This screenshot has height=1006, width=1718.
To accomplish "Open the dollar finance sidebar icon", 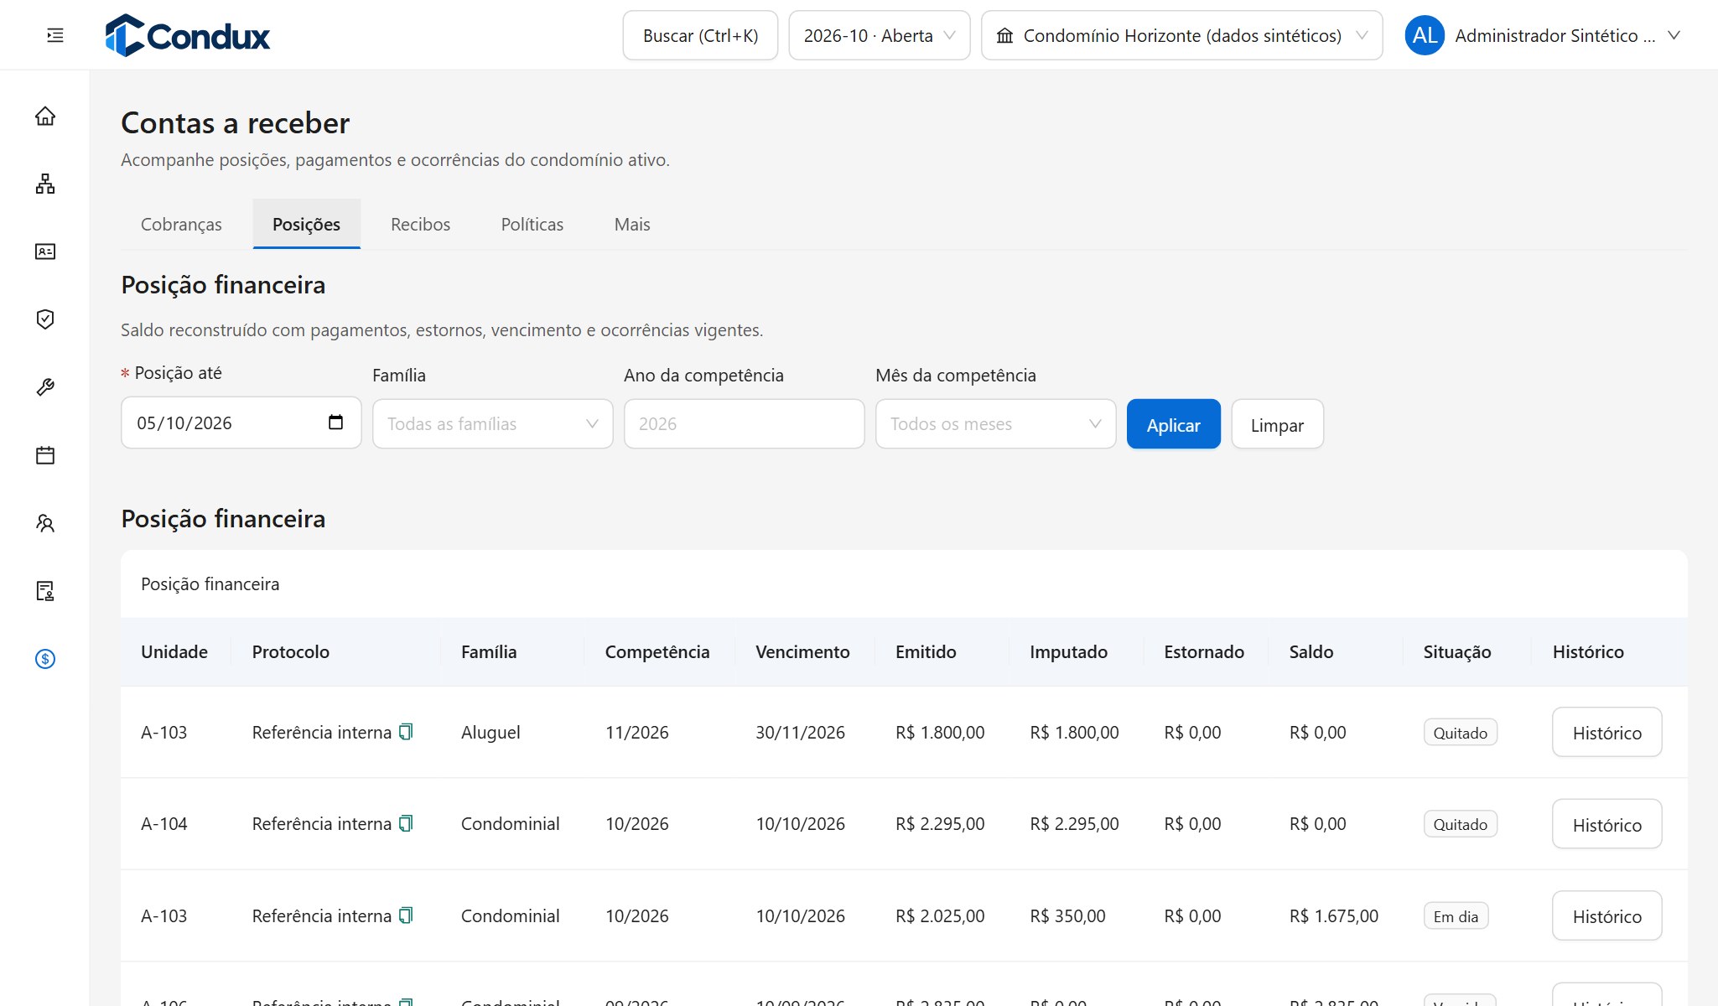I will coord(45,659).
